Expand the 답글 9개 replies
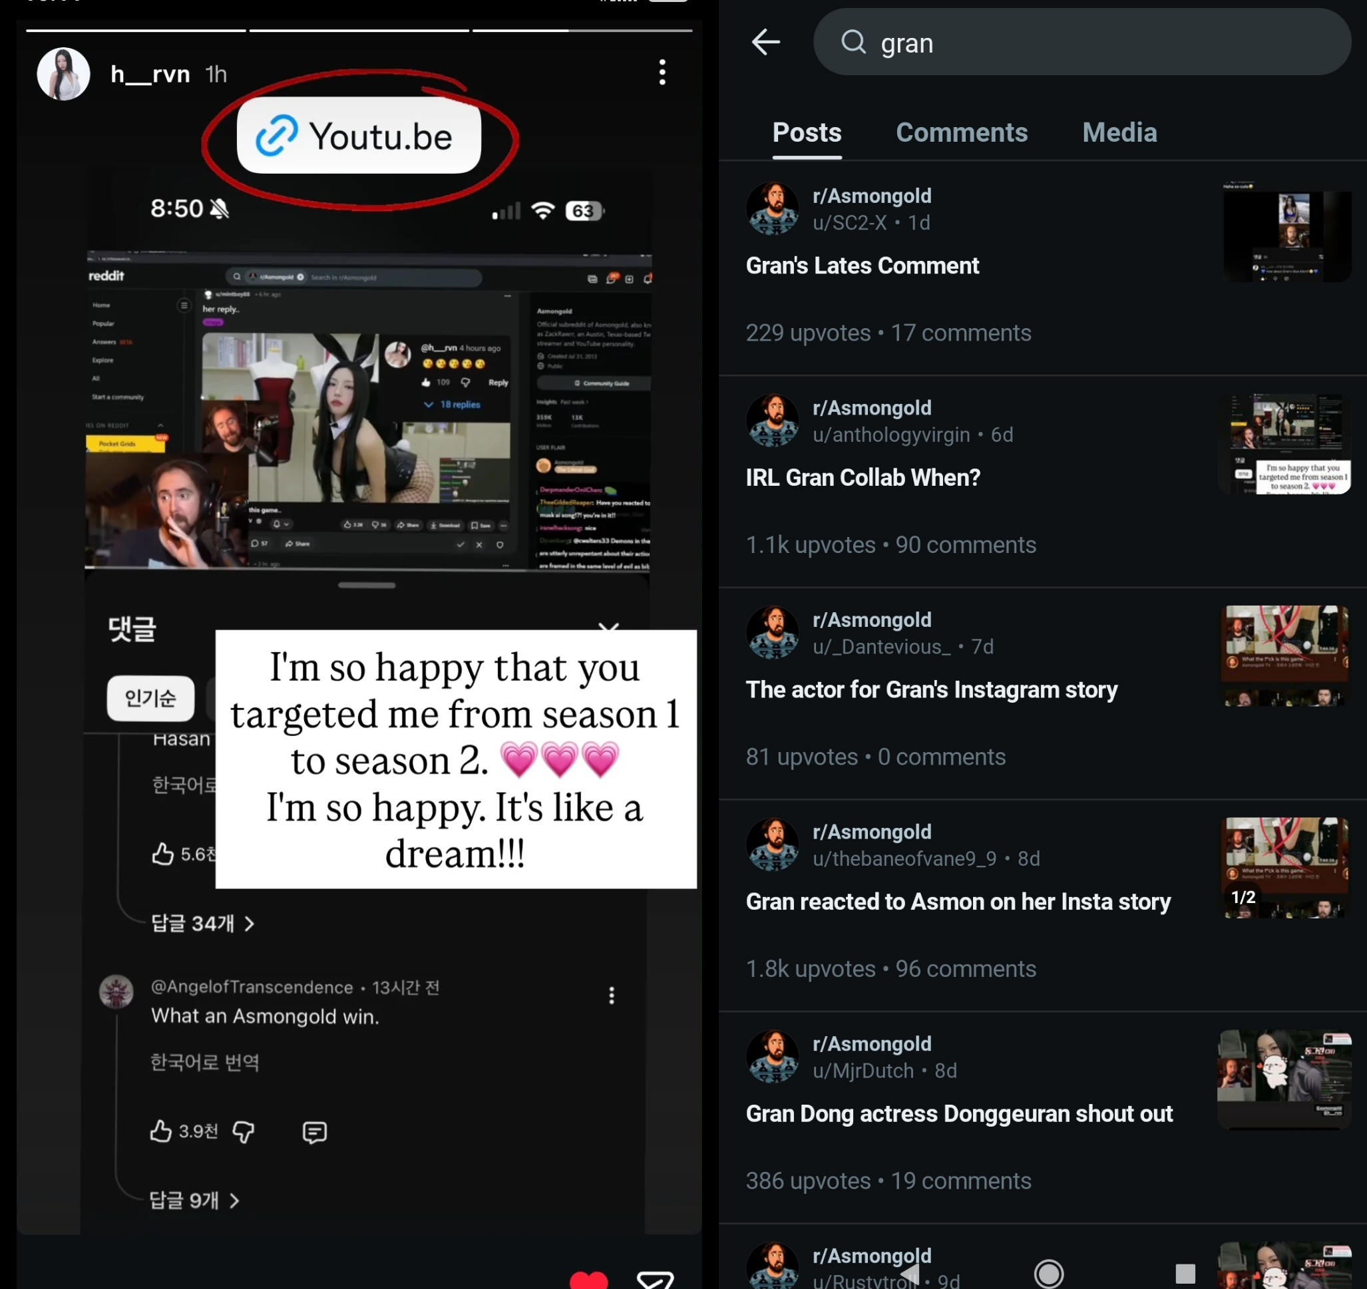1367x1289 pixels. tap(194, 1200)
